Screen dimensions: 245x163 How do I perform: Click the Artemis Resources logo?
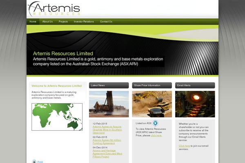(54, 9)
